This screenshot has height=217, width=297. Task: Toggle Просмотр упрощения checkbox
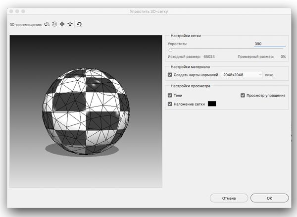tap(243, 95)
